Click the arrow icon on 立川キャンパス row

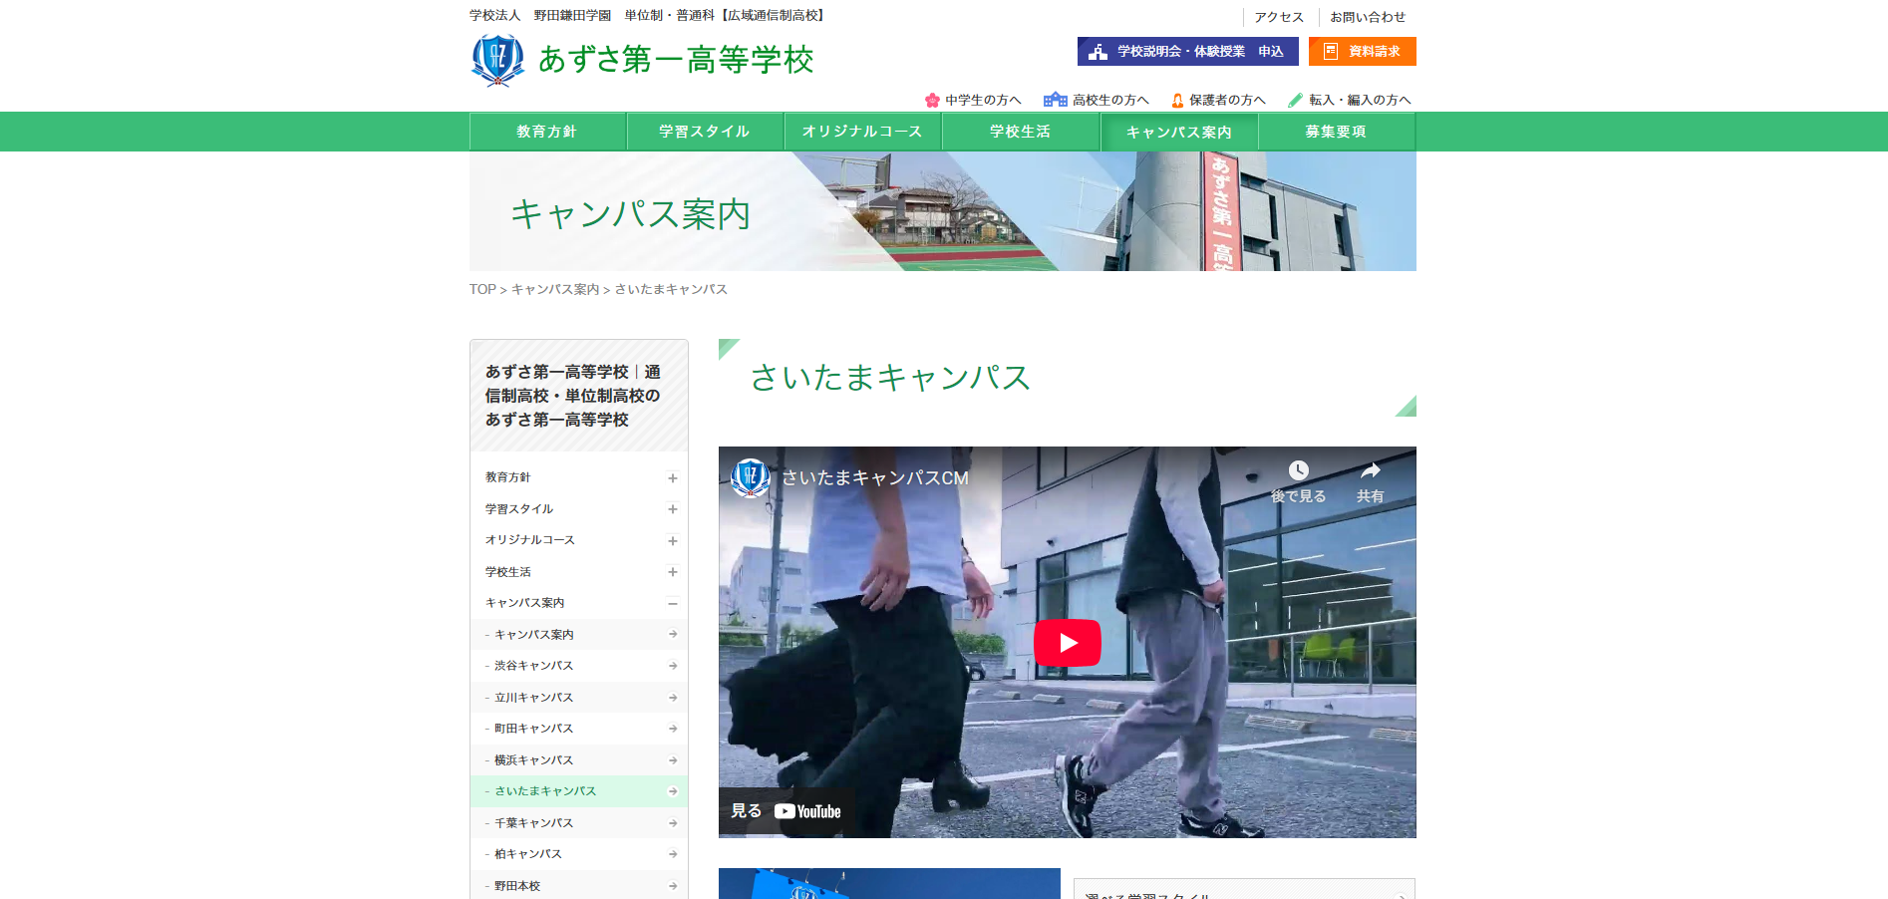673,698
